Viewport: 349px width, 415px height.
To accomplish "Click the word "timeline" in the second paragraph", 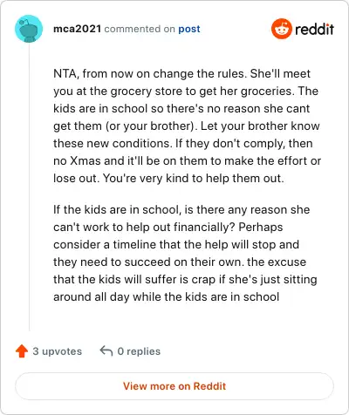I will click(134, 244).
